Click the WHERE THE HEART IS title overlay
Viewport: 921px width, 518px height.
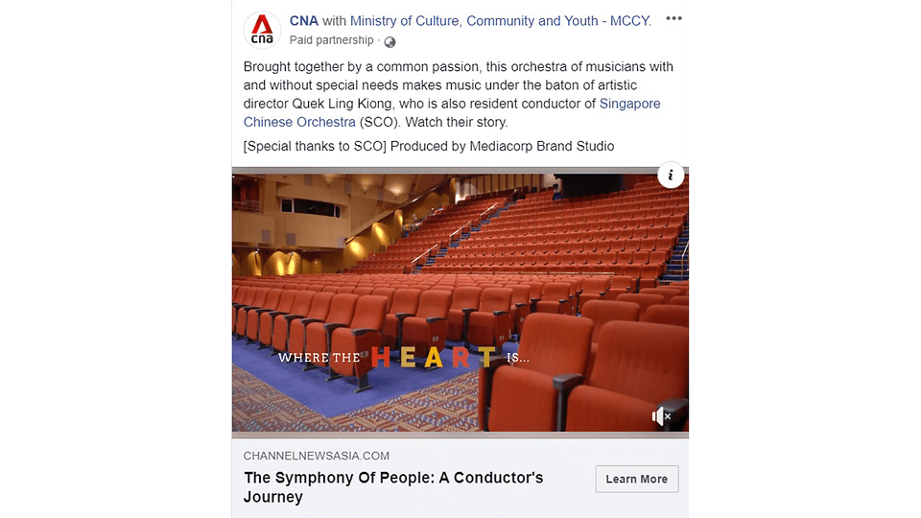[404, 357]
